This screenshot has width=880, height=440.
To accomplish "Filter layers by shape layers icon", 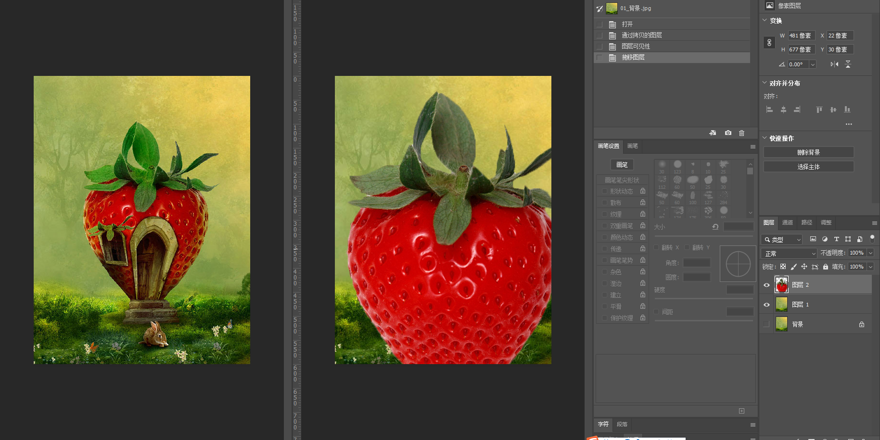I will pyautogui.click(x=848, y=239).
